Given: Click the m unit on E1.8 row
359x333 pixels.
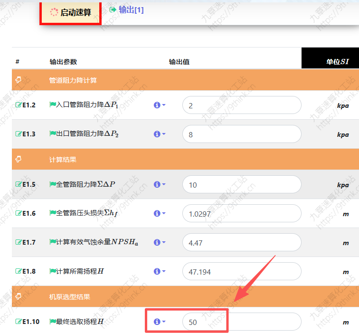Looking at the screenshot, I should (x=346, y=272).
